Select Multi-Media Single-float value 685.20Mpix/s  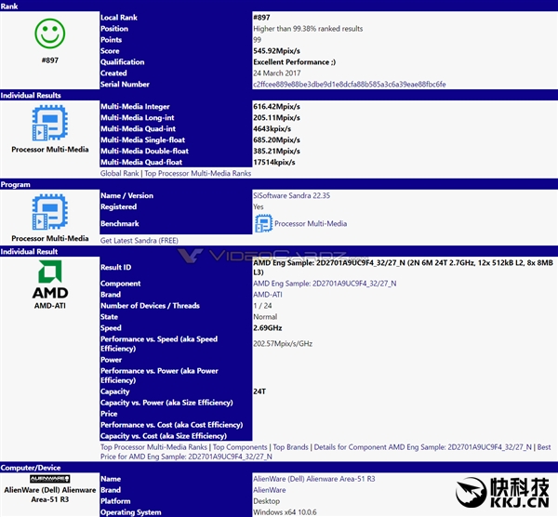coord(276,139)
